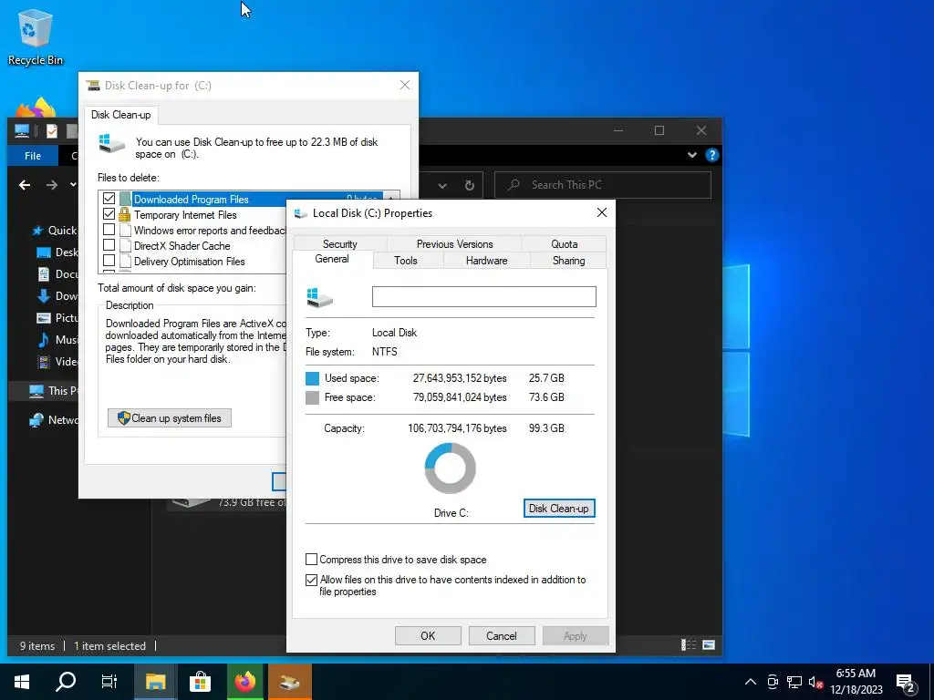The image size is (934, 700).
Task: Select This PC in the navigation pane
Action: coord(53,390)
